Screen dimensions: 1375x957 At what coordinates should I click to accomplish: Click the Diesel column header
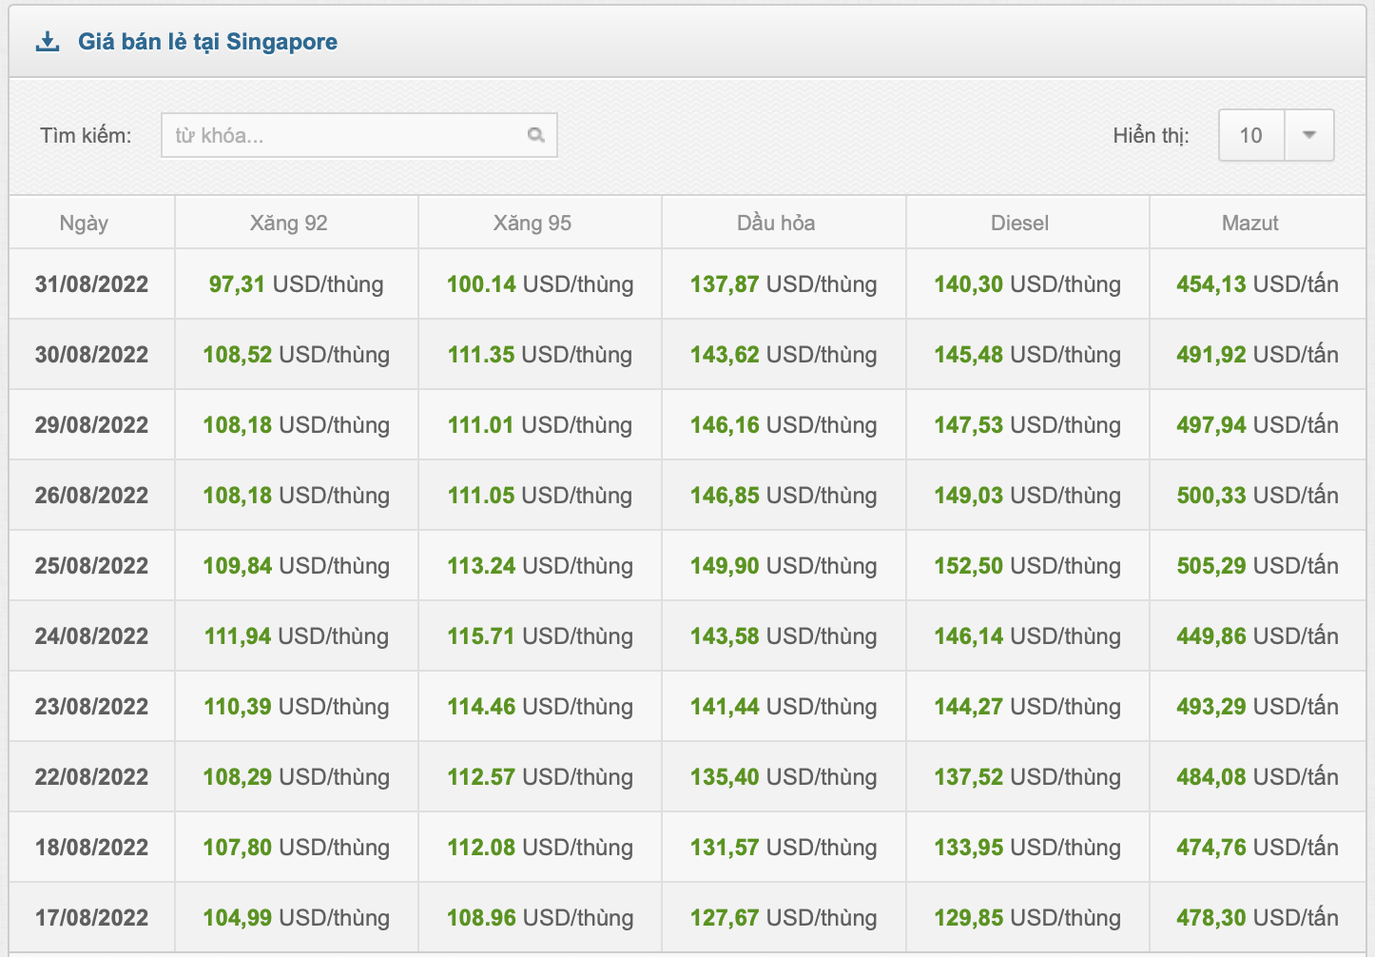(1019, 223)
